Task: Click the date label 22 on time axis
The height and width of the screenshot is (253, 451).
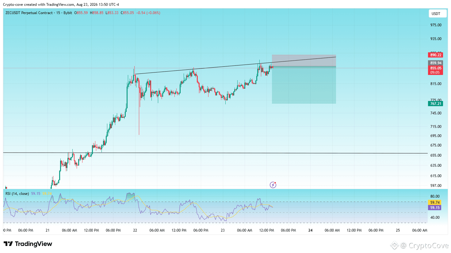Action: (x=135, y=230)
